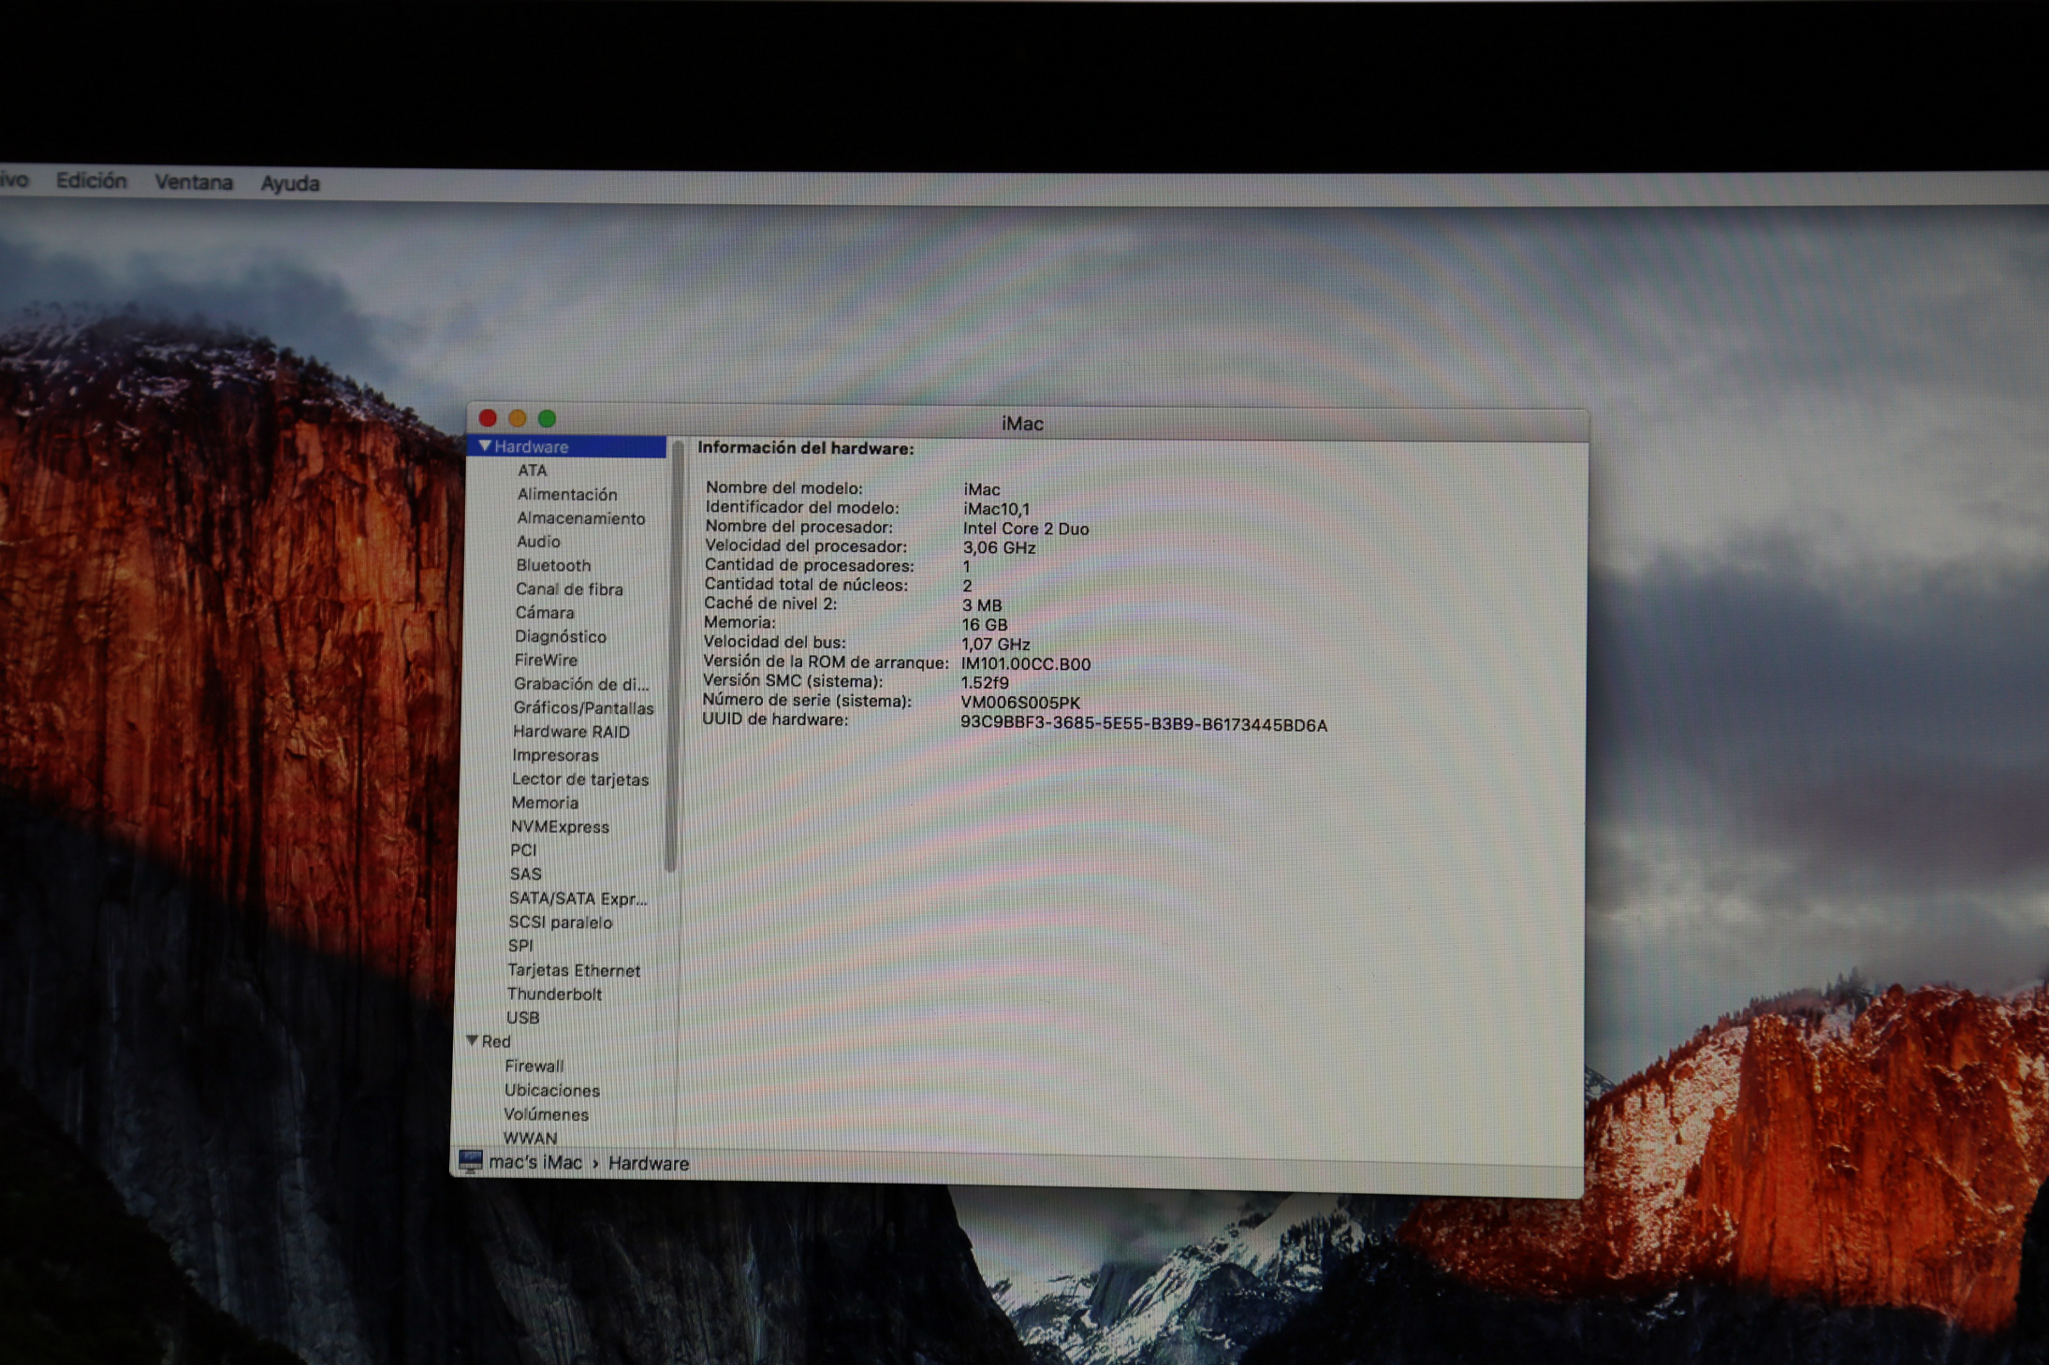Select Gráficos/Pantallas in the sidebar
The height and width of the screenshot is (1365, 2049).
583,707
